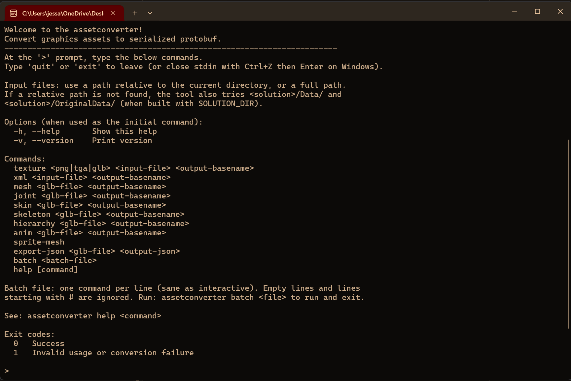Image resolution: width=571 pixels, height=381 pixels.
Task: Close the C:\Users\jessa terminal tab
Action: click(113, 13)
